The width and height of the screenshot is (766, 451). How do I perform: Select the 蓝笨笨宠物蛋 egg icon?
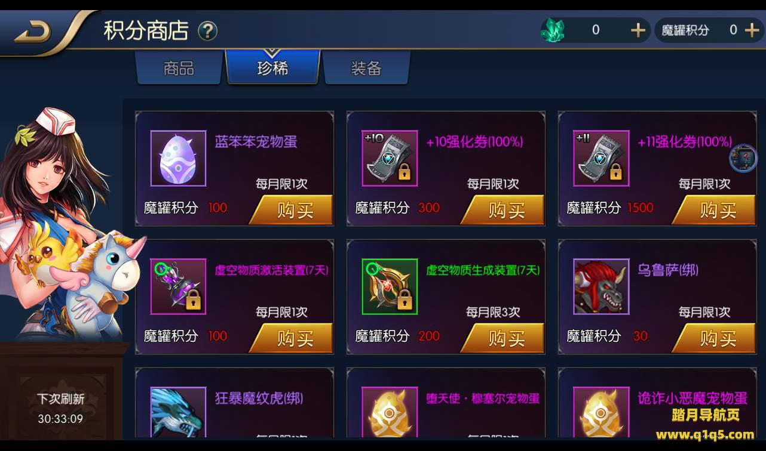click(178, 159)
